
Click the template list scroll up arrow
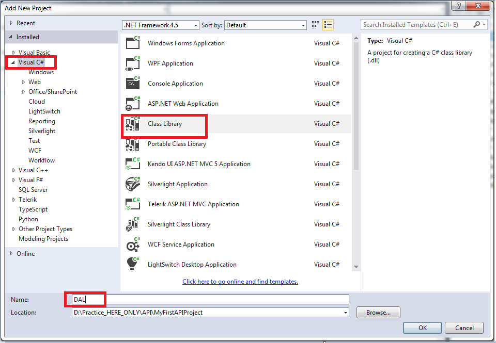pyautogui.click(x=356, y=38)
